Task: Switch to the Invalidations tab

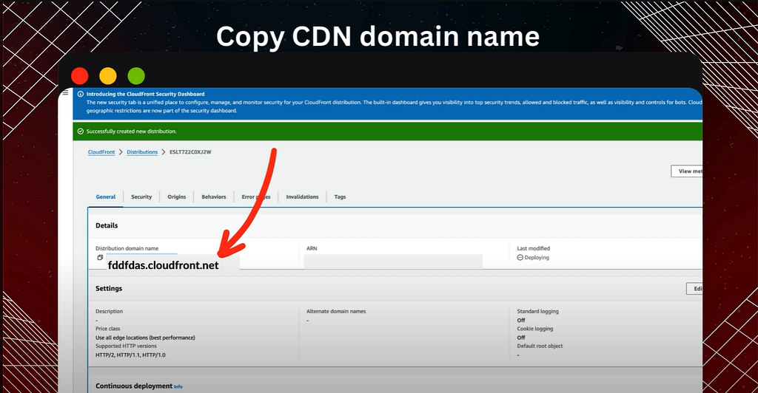Action: coord(302,196)
